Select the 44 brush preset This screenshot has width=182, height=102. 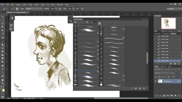(86, 73)
